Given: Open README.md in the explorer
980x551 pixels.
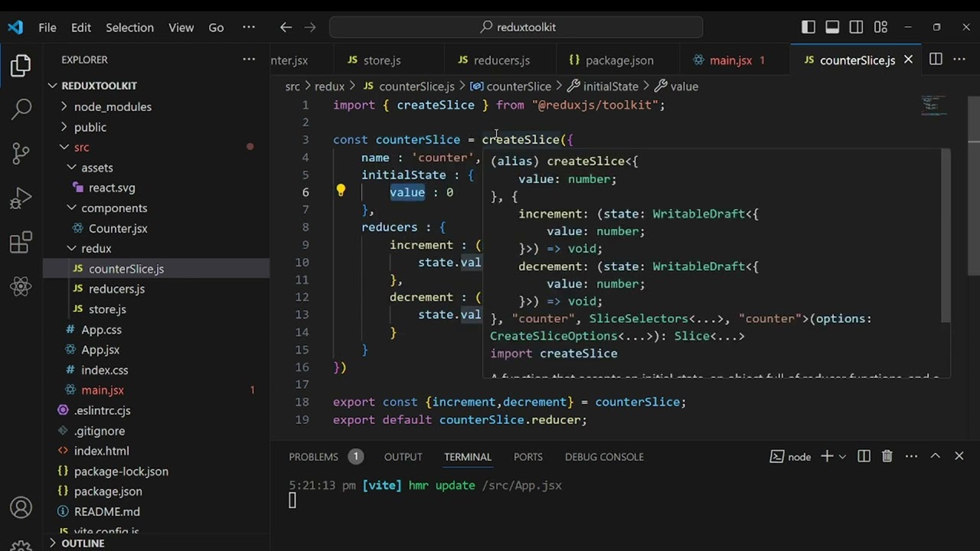Looking at the screenshot, I should [157, 512].
